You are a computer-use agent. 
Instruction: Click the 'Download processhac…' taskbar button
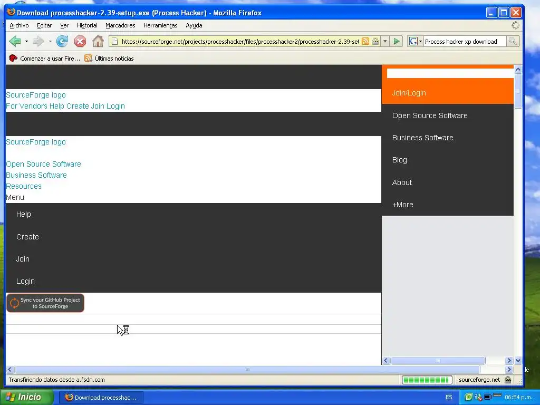(x=101, y=398)
